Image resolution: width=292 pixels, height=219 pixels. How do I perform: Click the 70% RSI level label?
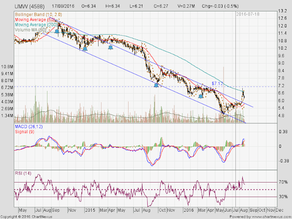[x=283, y=182]
